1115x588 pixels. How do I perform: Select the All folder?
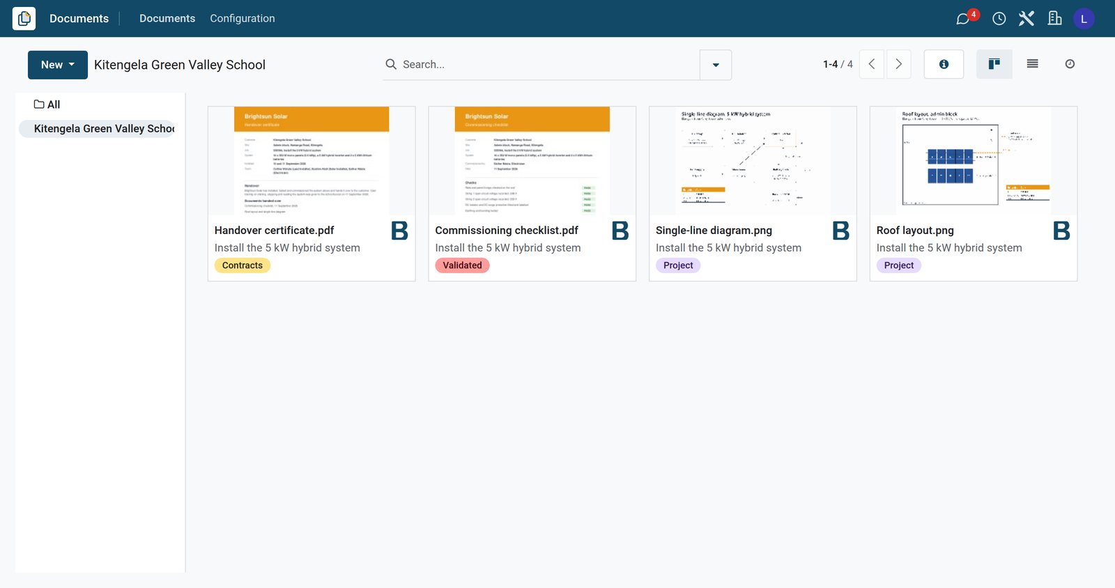(47, 105)
